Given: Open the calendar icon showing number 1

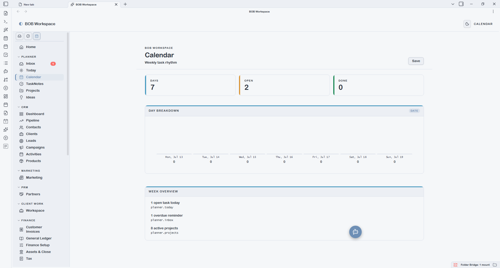Looking at the screenshot, I should 6,121.
